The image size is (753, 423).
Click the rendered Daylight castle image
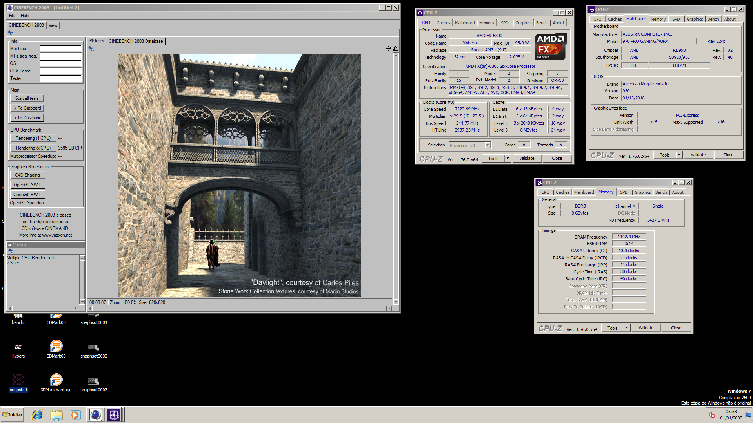point(239,175)
